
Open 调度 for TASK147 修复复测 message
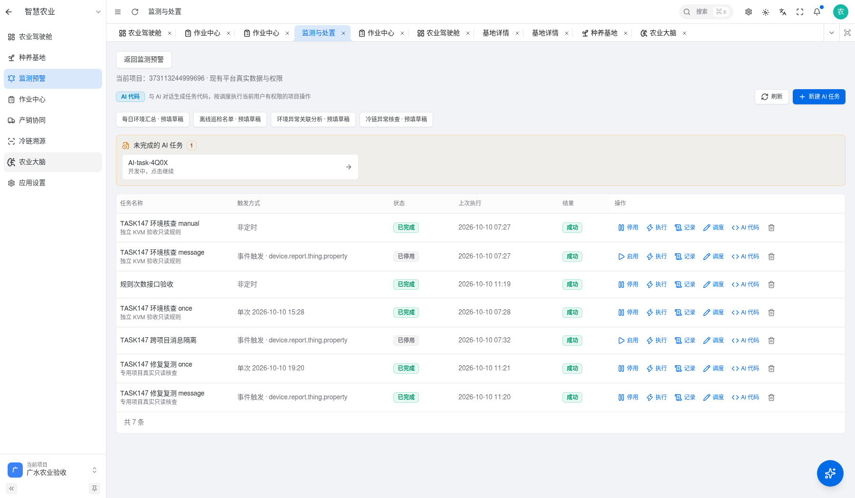(x=714, y=397)
